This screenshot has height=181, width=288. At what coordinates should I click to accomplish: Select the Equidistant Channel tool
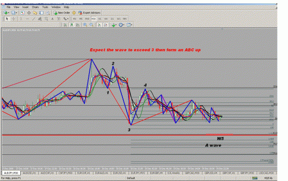[40, 19]
